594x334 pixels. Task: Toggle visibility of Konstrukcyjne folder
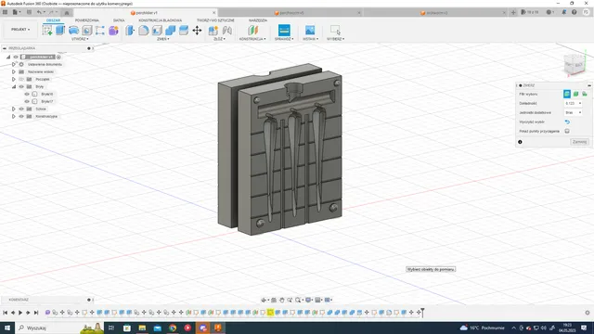21,116
